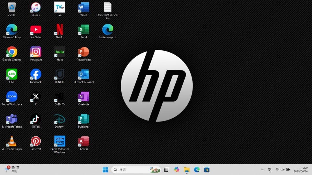Image resolution: width=312 pixels, height=175 pixels.
Task: Open the ごみ箱 (Recycle Bin)
Action: [12, 7]
